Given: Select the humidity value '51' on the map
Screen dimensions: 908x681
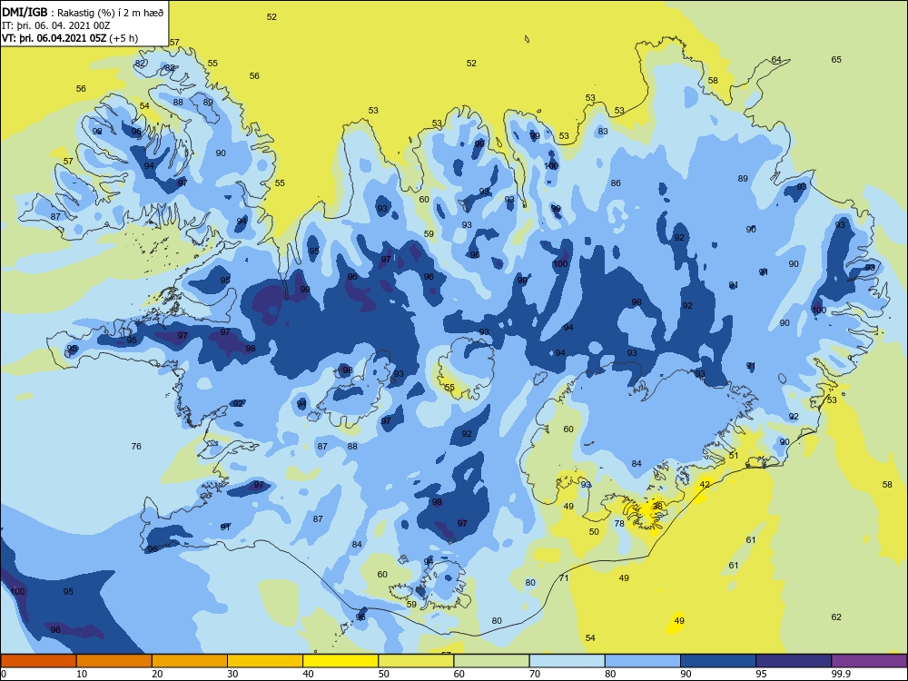Looking at the screenshot, I should (x=734, y=456).
